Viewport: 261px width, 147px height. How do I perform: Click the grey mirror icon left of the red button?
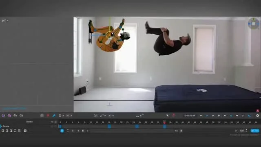pyautogui.click(x=42, y=115)
